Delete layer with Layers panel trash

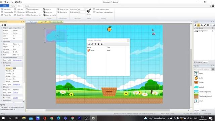[208, 25]
